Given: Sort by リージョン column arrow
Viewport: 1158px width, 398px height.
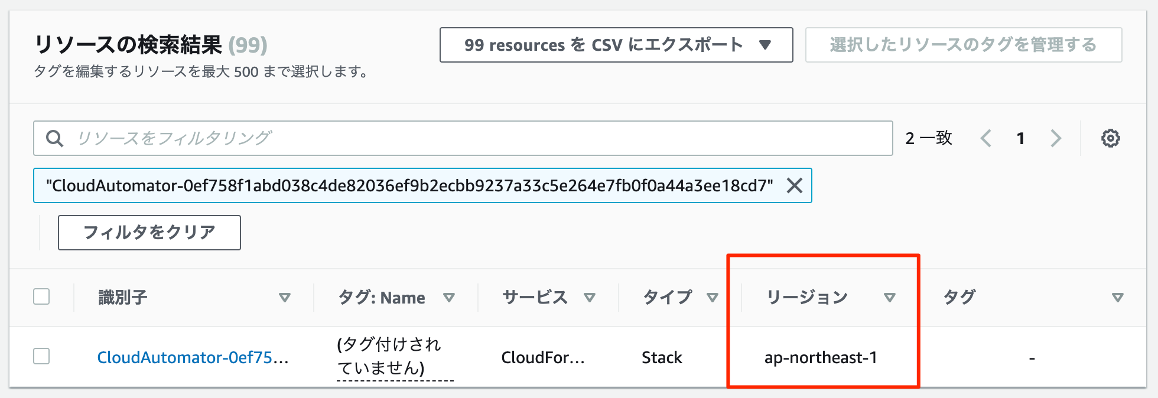Looking at the screenshot, I should click(890, 298).
